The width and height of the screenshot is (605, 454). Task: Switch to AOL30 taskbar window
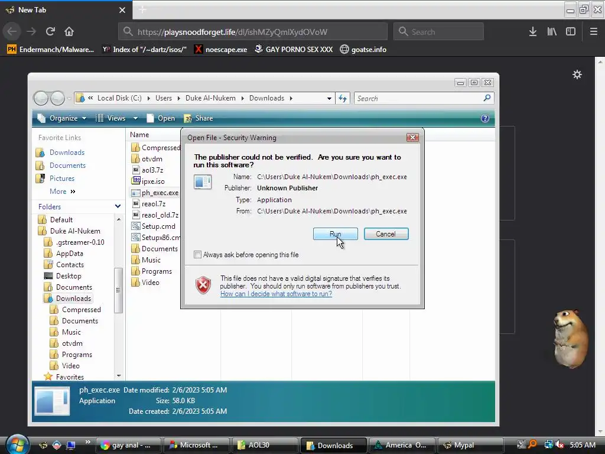click(x=265, y=445)
